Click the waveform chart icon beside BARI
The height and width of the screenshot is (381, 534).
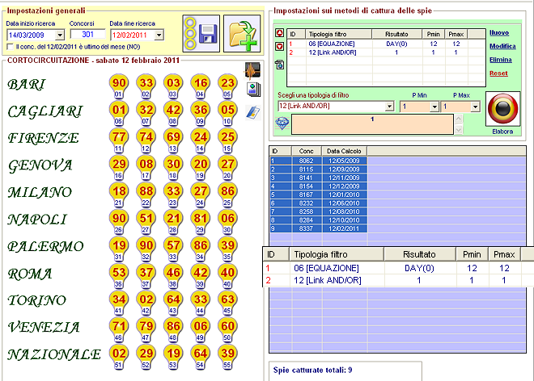pyautogui.click(x=252, y=70)
